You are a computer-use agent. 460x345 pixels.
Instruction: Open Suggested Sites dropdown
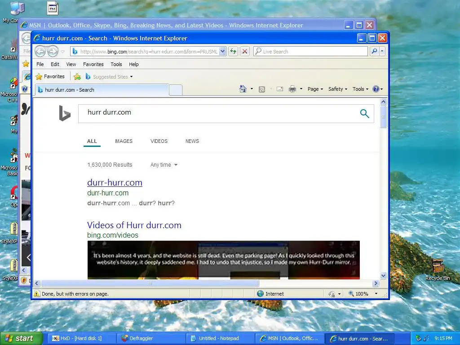pos(109,76)
